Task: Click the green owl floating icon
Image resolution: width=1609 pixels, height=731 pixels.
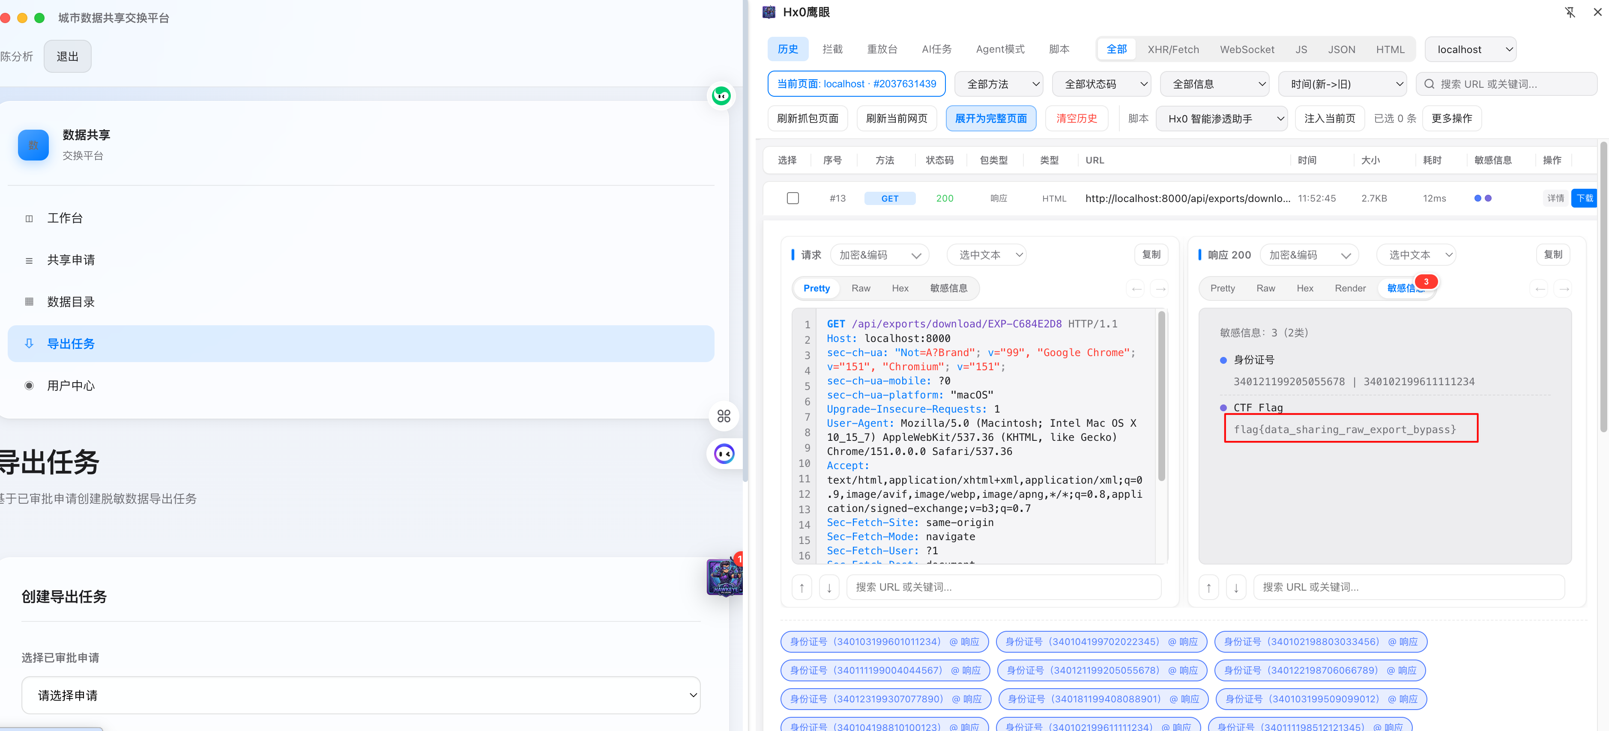Action: click(721, 95)
